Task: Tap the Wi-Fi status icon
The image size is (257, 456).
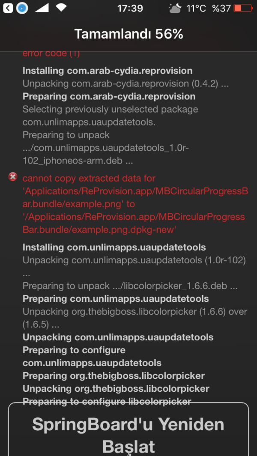Action: (x=61, y=8)
